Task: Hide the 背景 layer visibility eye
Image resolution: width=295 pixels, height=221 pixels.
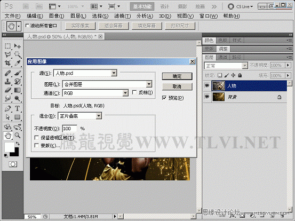Action: click(207, 97)
